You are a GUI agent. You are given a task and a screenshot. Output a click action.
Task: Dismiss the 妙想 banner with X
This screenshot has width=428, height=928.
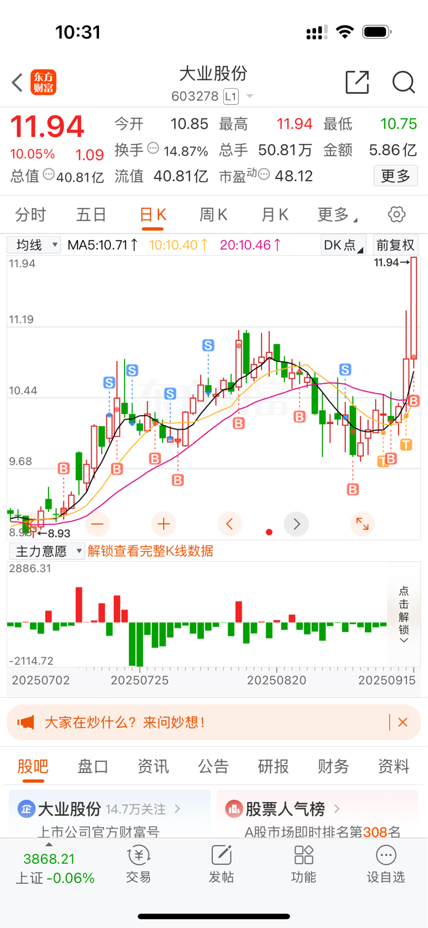pos(403,722)
